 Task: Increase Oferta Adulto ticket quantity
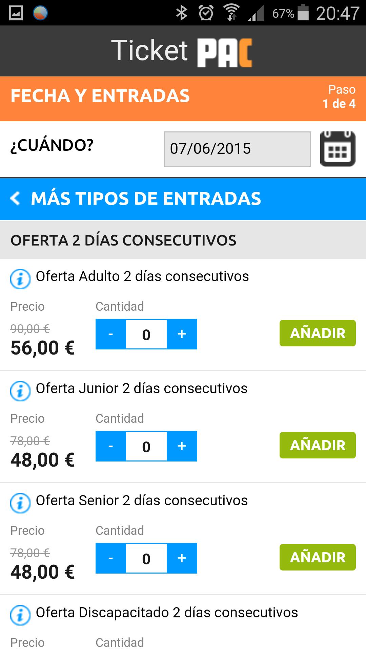click(182, 334)
